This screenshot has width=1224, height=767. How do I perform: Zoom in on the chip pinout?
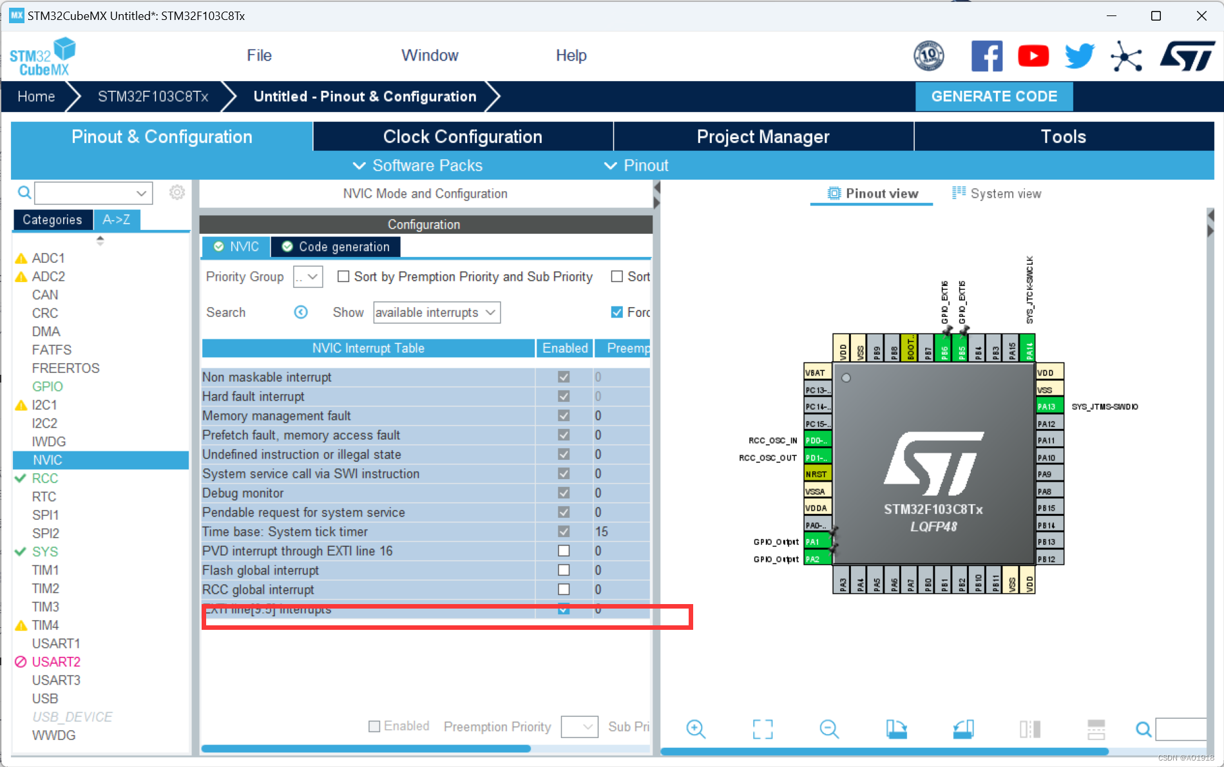click(696, 729)
